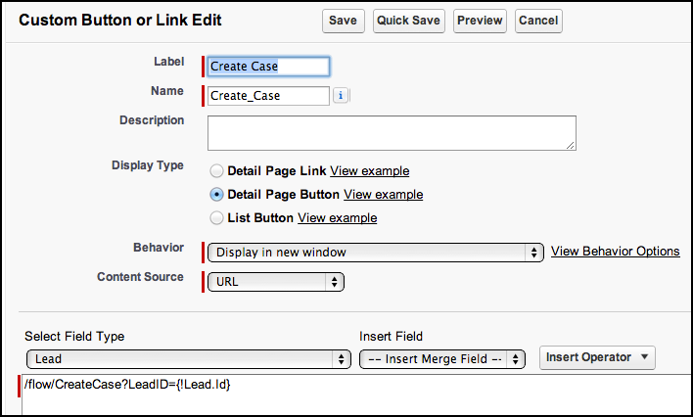
Task: View example for List Button
Action: (338, 218)
